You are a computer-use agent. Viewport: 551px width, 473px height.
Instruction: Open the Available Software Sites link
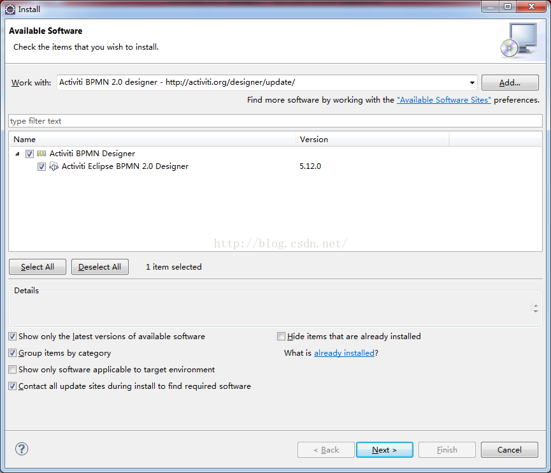pos(444,100)
